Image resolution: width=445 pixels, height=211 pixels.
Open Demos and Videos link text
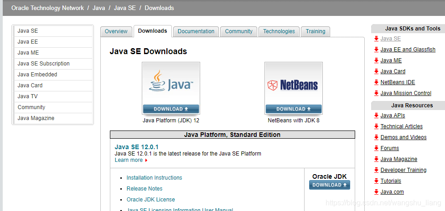tap(404, 137)
